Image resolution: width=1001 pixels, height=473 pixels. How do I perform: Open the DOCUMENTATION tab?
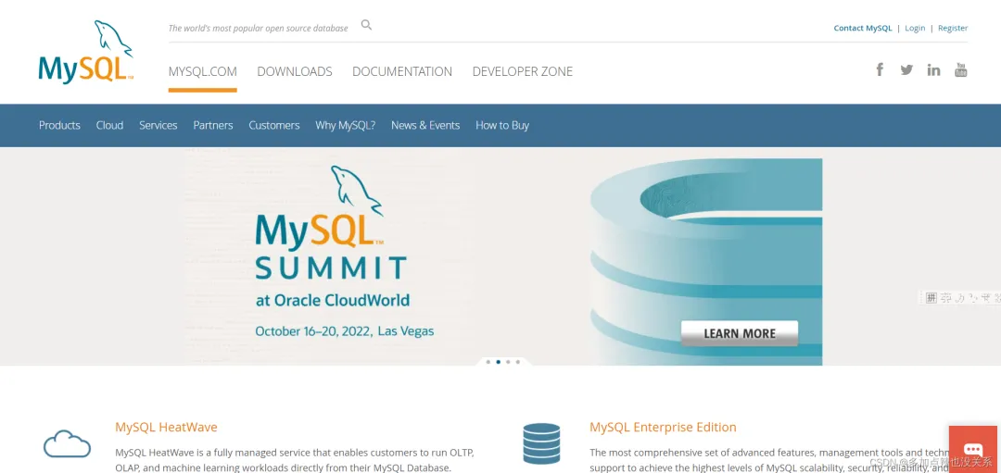coord(402,71)
